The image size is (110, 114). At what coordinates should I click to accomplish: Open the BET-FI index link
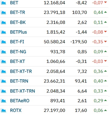click(x=17, y=42)
